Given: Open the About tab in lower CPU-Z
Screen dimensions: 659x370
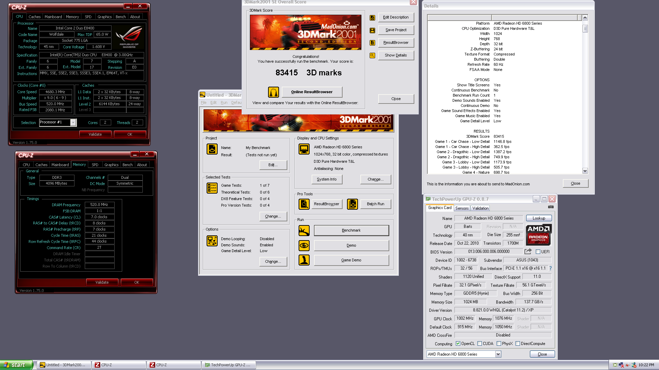Looking at the screenshot, I should point(142,165).
